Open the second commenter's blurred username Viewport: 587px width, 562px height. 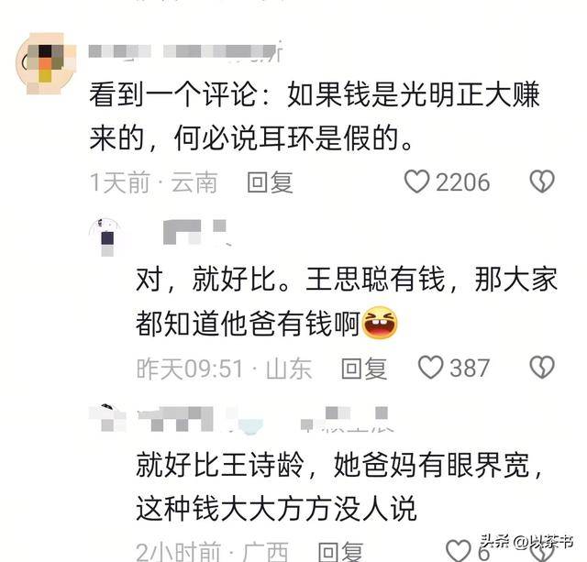pos(195,232)
